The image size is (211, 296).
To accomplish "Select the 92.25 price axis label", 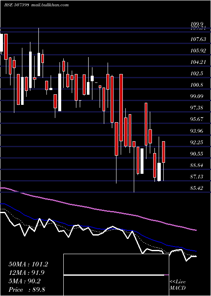I will [197, 143].
